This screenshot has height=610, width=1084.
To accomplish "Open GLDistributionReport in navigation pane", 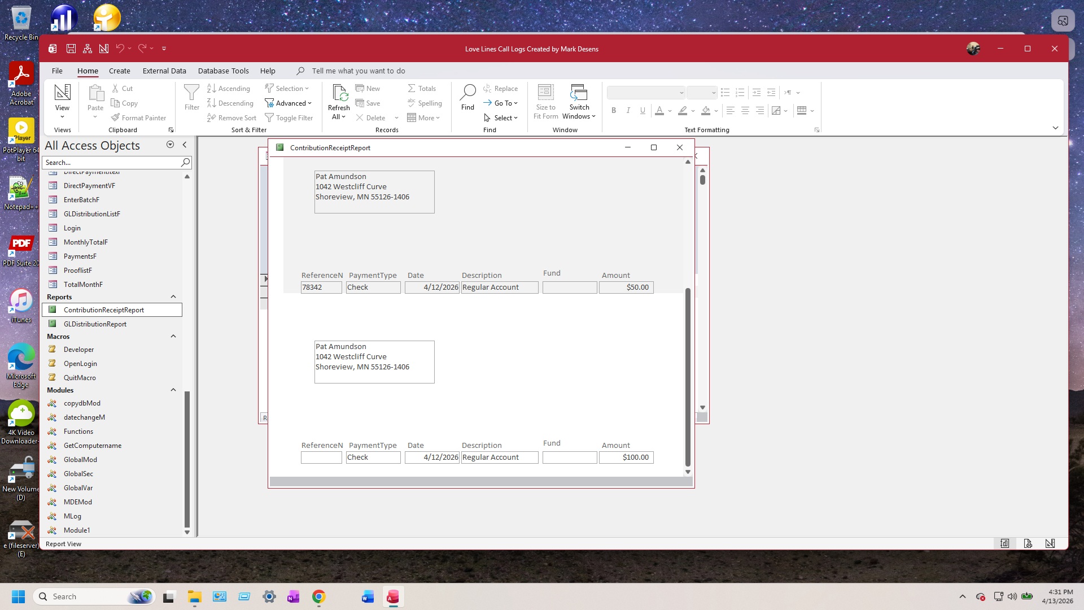I will click(x=95, y=324).
